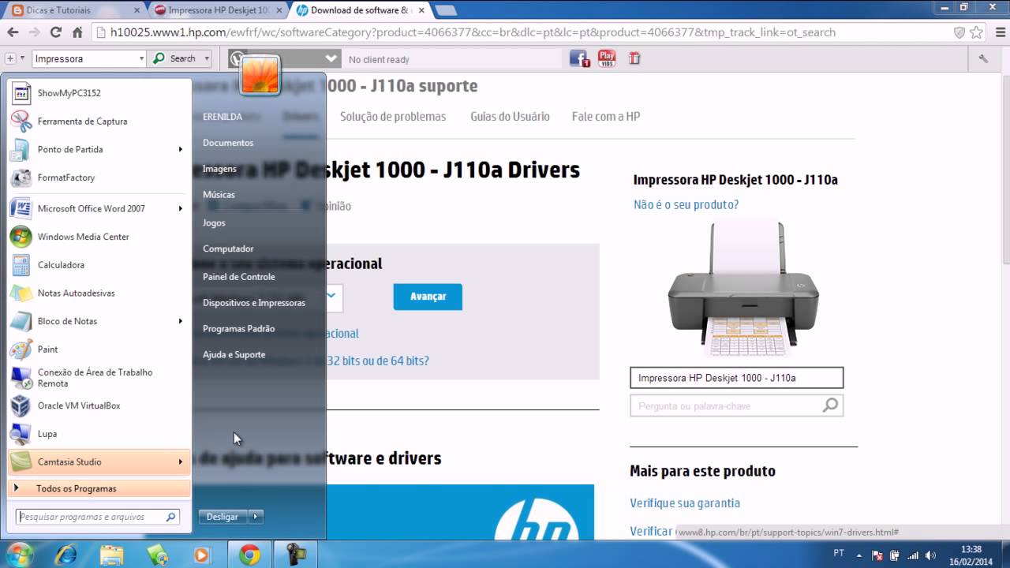This screenshot has width=1010, height=568.
Task: Open Windows Explorer folder on taskbar
Action: pos(111,555)
